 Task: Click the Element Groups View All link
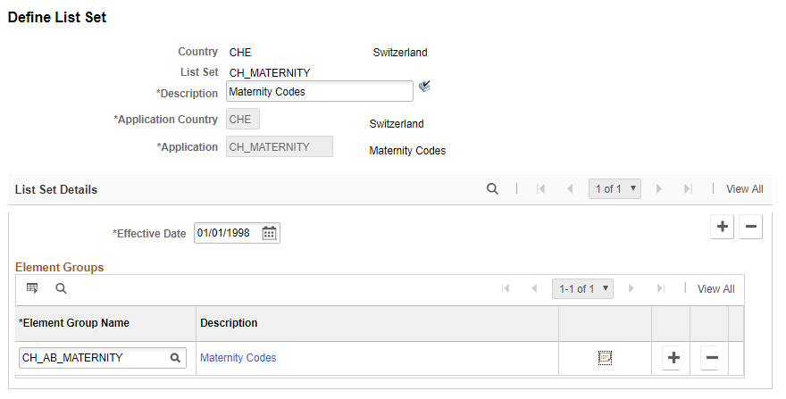point(715,288)
